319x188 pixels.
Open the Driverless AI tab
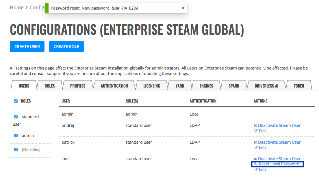266,86
